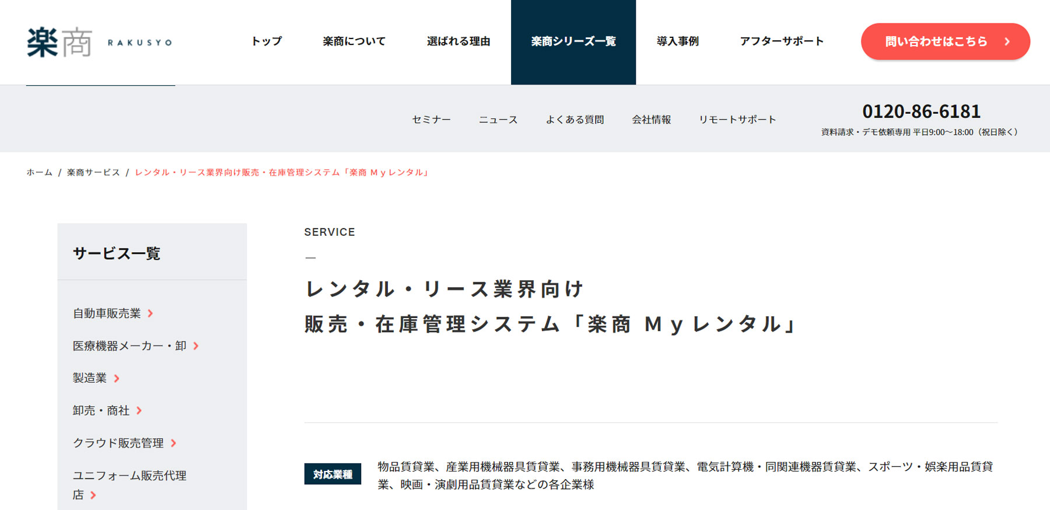
Task: Click the 対応業種 label badge
Action: pyautogui.click(x=332, y=474)
